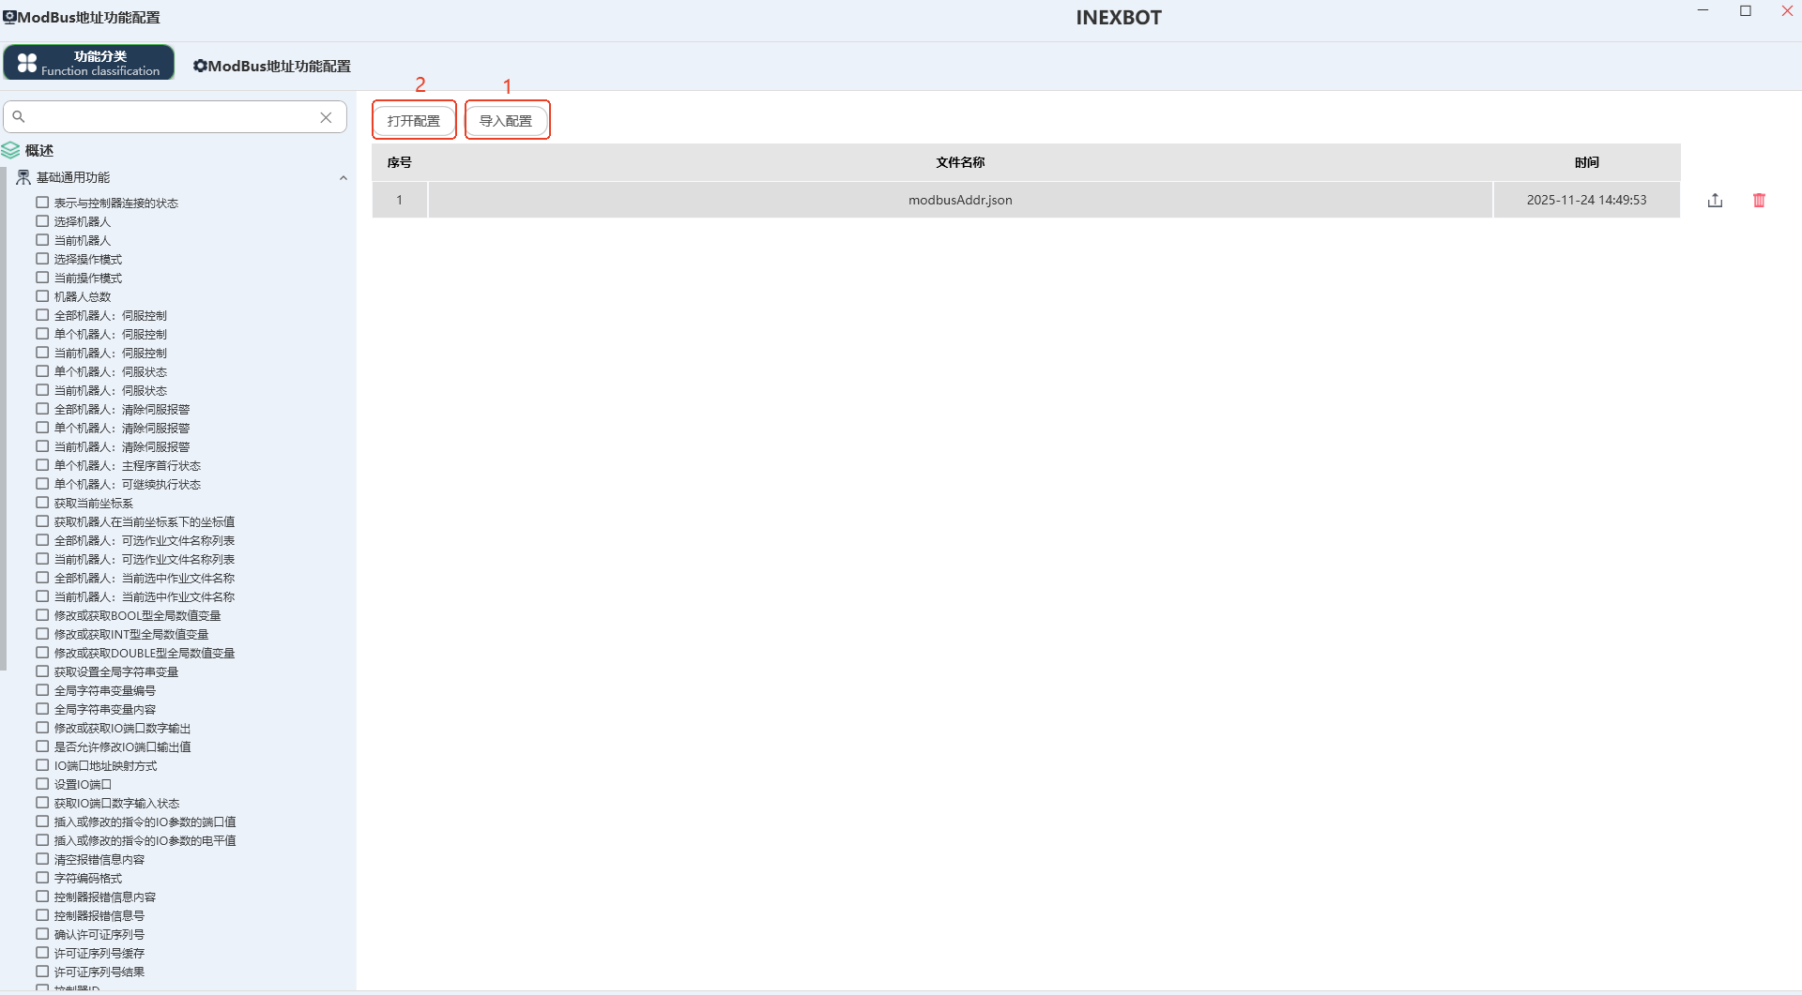Click the search magnifier icon
Screen dimensions: 1802x995
tap(19, 117)
